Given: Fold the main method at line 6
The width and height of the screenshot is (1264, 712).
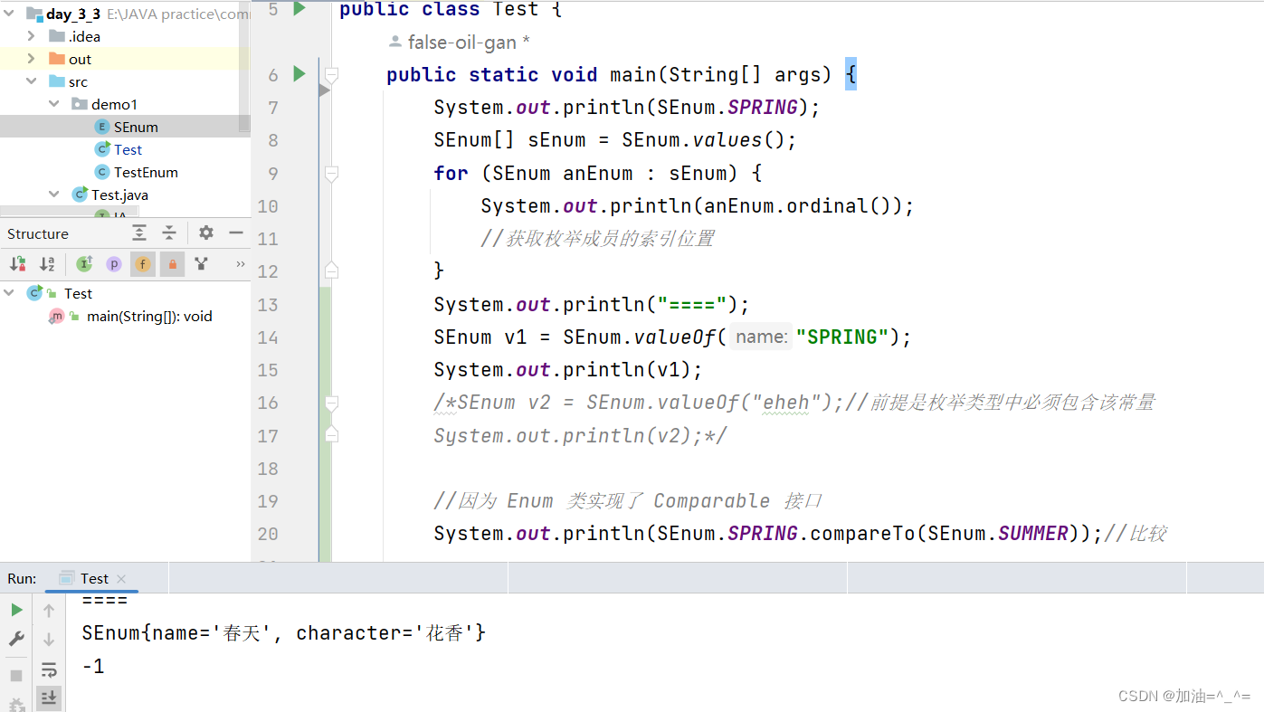Looking at the screenshot, I should click(x=331, y=74).
